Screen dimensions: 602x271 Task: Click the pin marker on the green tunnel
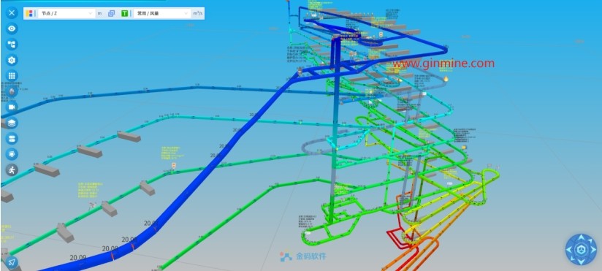point(174,166)
